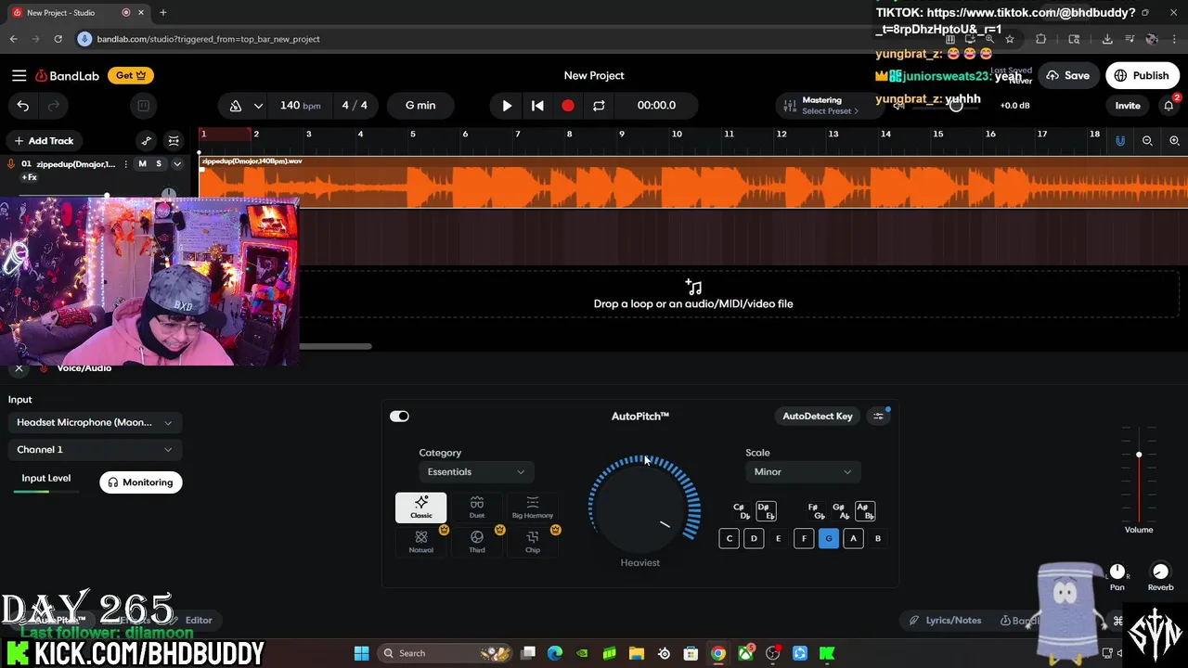The width and height of the screenshot is (1188, 668).
Task: Click the 140 bpm tempo field
Action: coord(300,105)
